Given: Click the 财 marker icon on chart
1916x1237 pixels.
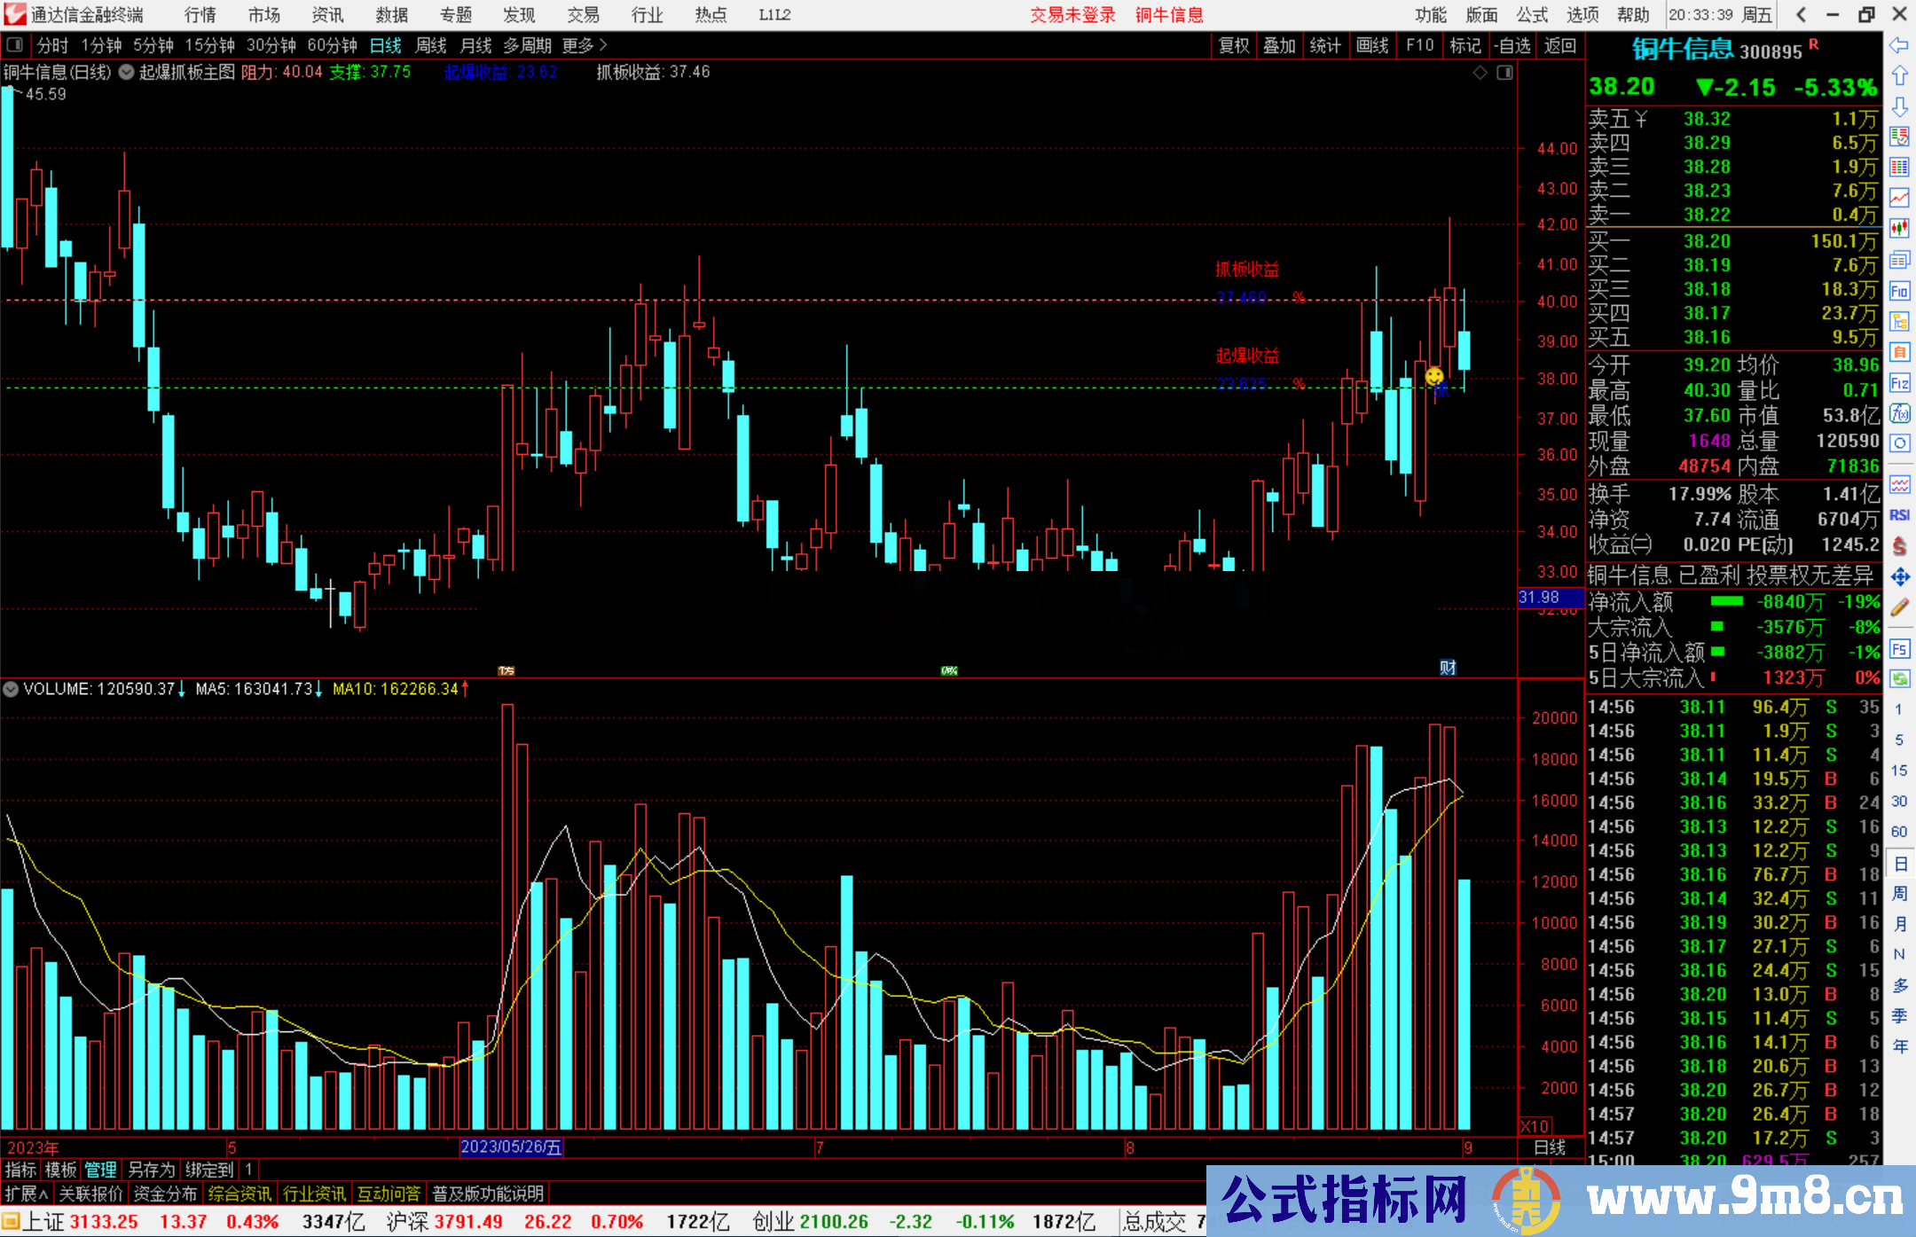Looking at the screenshot, I should click(x=1448, y=668).
